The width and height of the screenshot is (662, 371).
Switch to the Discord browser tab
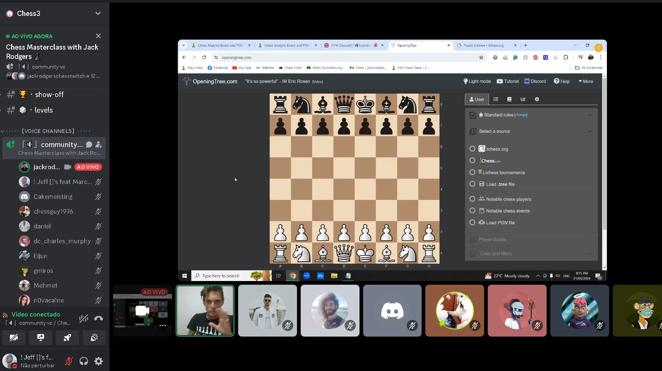(x=353, y=45)
